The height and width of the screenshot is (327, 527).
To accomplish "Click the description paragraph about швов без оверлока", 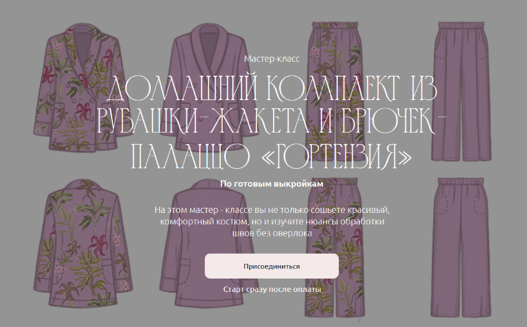I will (x=271, y=221).
